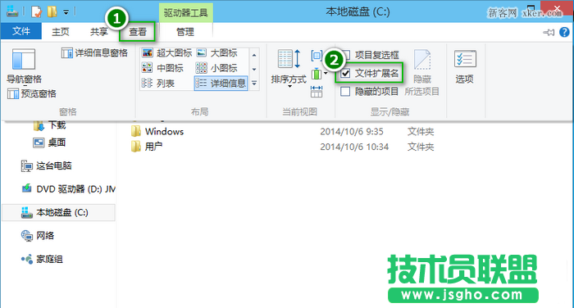Screen dimensions: 574x308
Task: Select Network (网络) in sidebar
Action: [x=38, y=236]
